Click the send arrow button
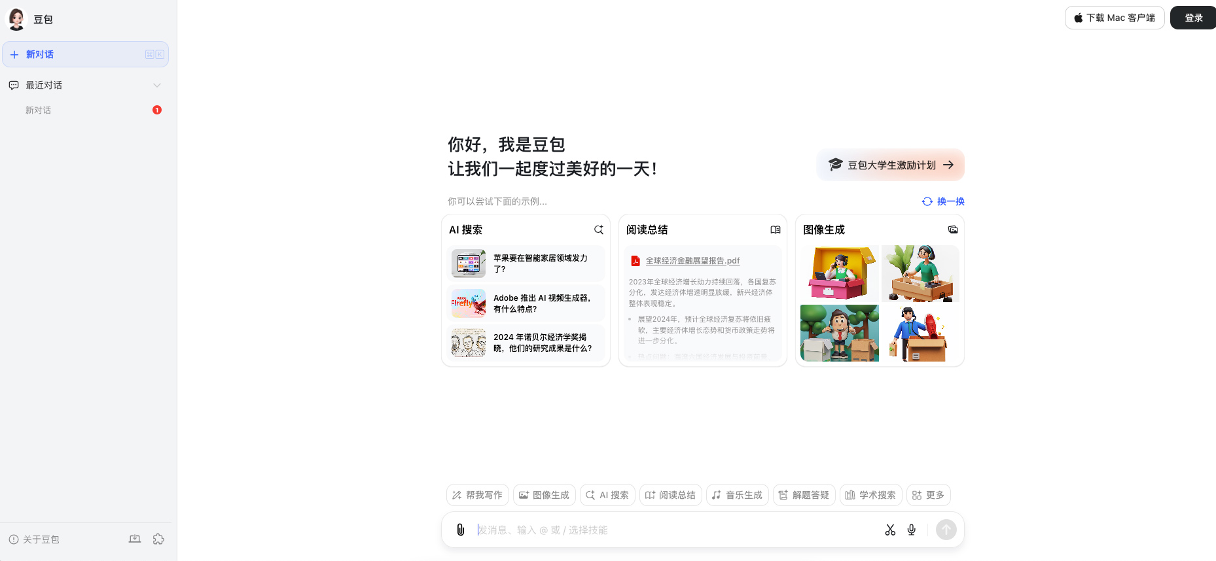The width and height of the screenshot is (1216, 561). [x=946, y=530]
